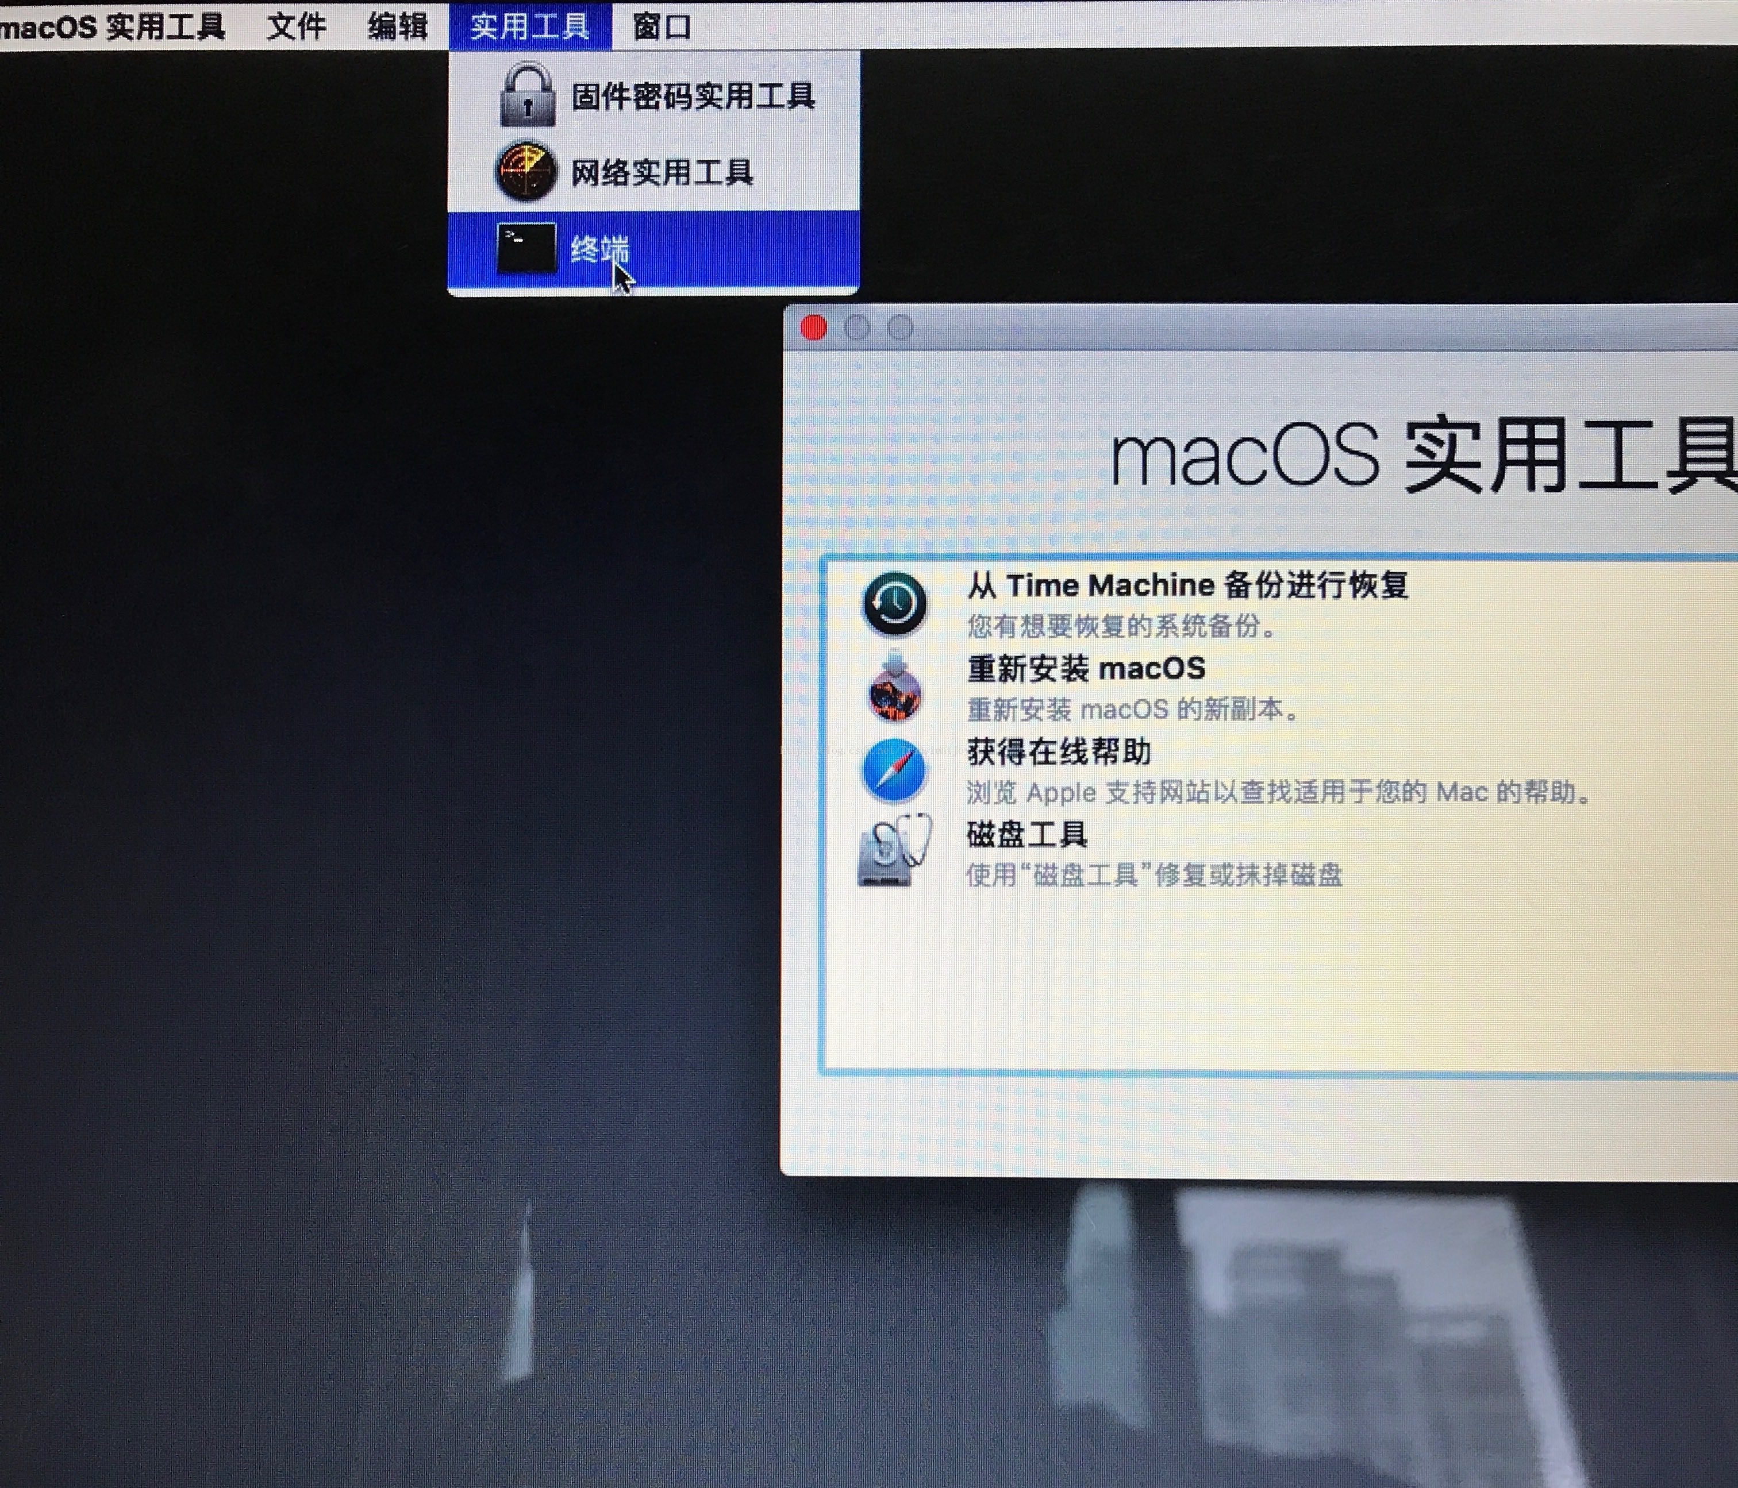Close the macOS 实用工具 window with red button
Viewport: 1738px width, 1488px height.
point(814,328)
